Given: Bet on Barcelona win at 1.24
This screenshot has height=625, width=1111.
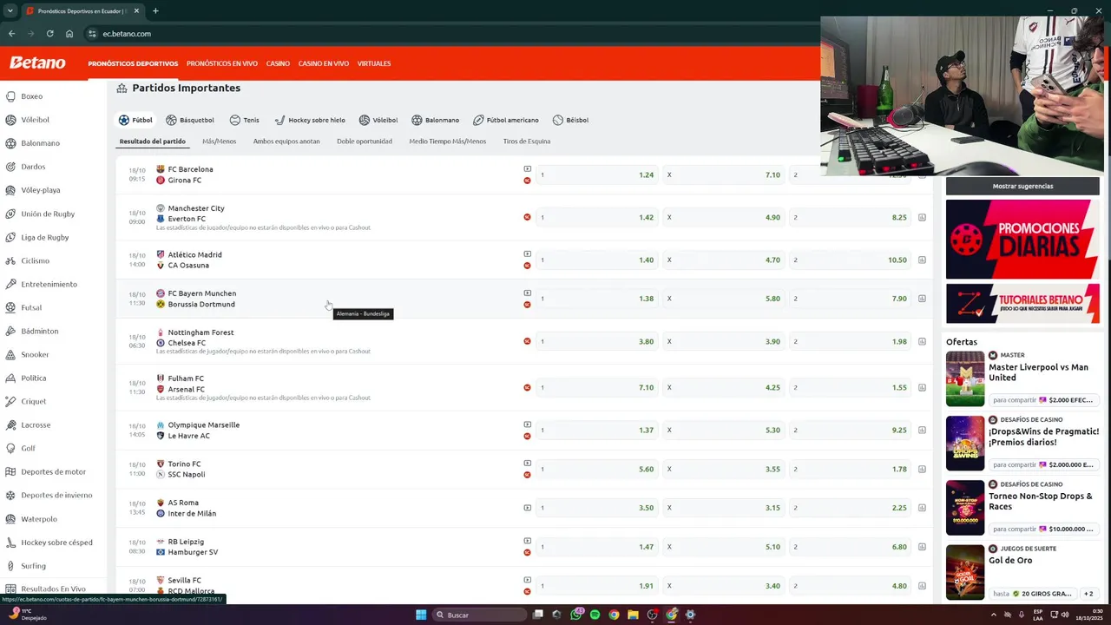Looking at the screenshot, I should click(x=597, y=175).
